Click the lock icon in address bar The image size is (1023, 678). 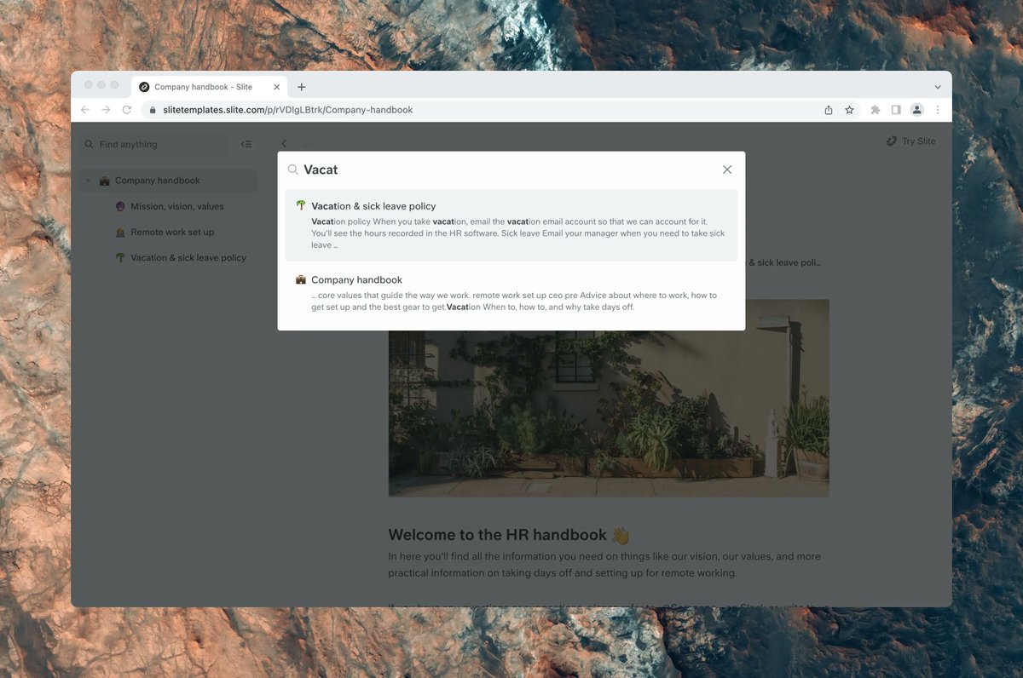(153, 110)
